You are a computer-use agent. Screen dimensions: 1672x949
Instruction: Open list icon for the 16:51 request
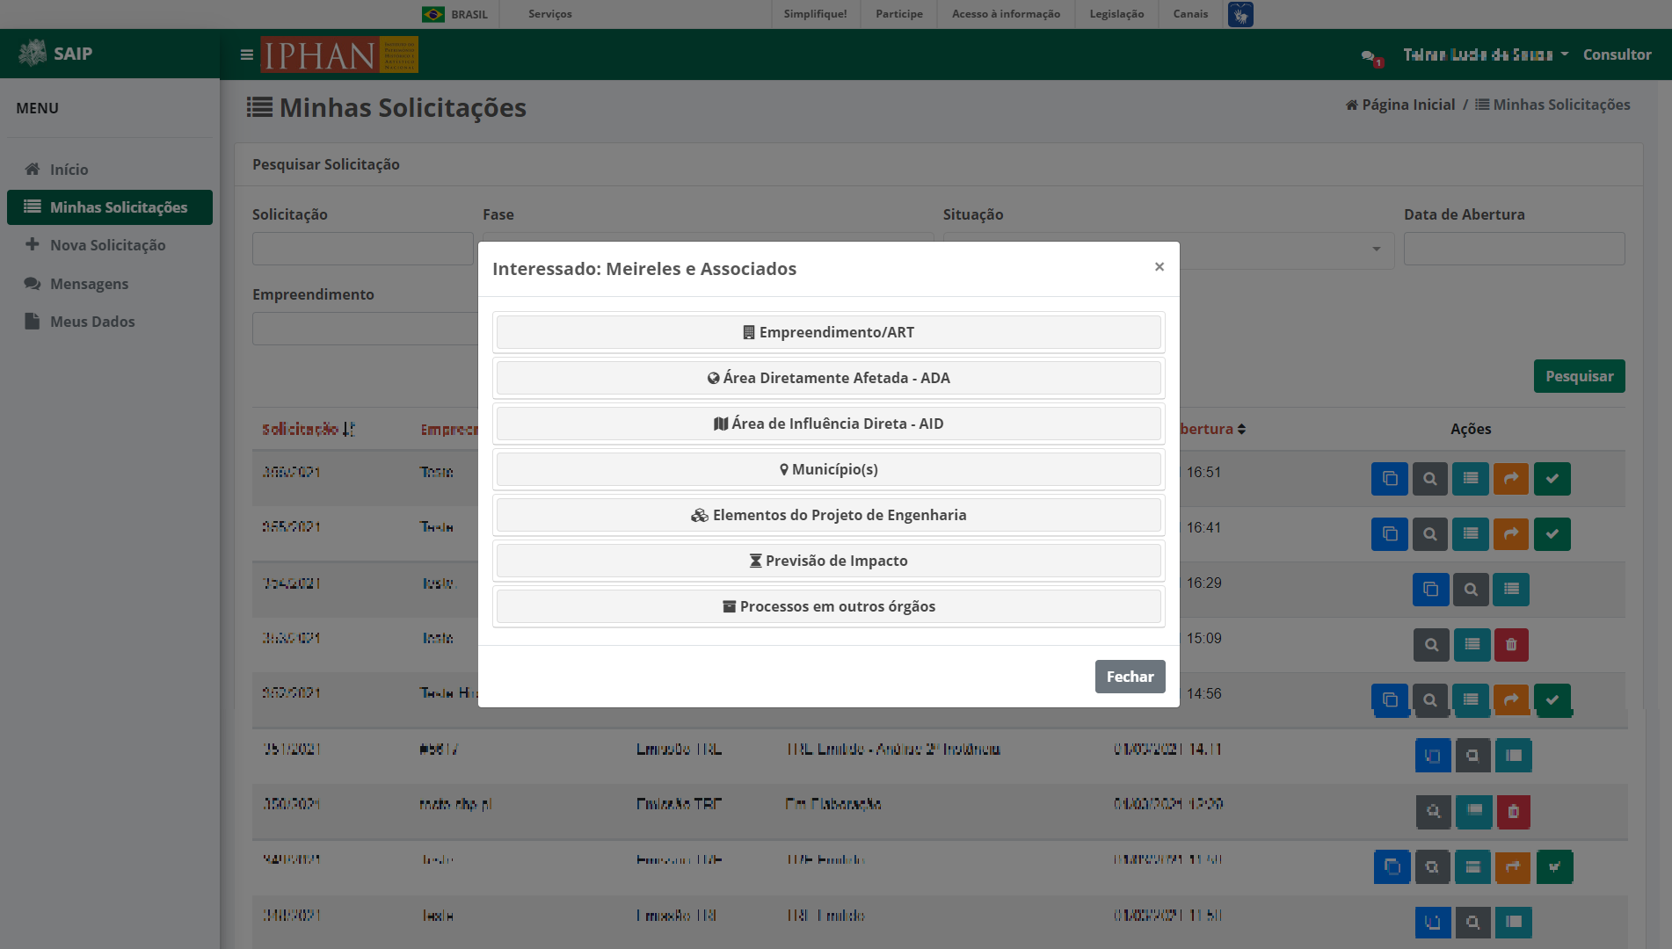tap(1471, 479)
